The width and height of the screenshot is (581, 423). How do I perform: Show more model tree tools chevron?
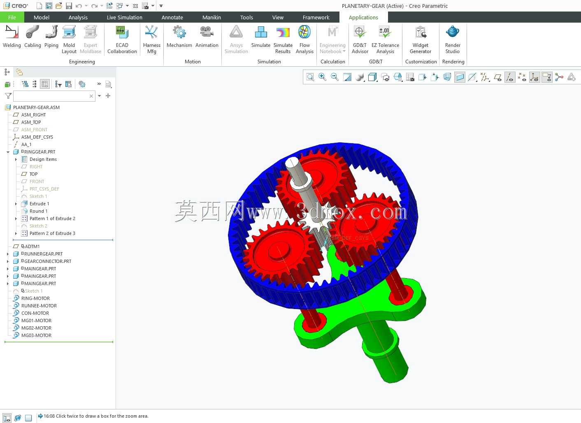pos(99,84)
